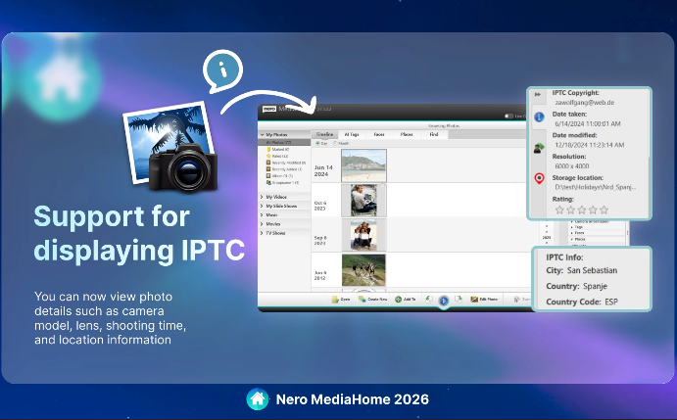Collapse info panel with double-arrow icon
677x420 pixels.
tap(539, 96)
